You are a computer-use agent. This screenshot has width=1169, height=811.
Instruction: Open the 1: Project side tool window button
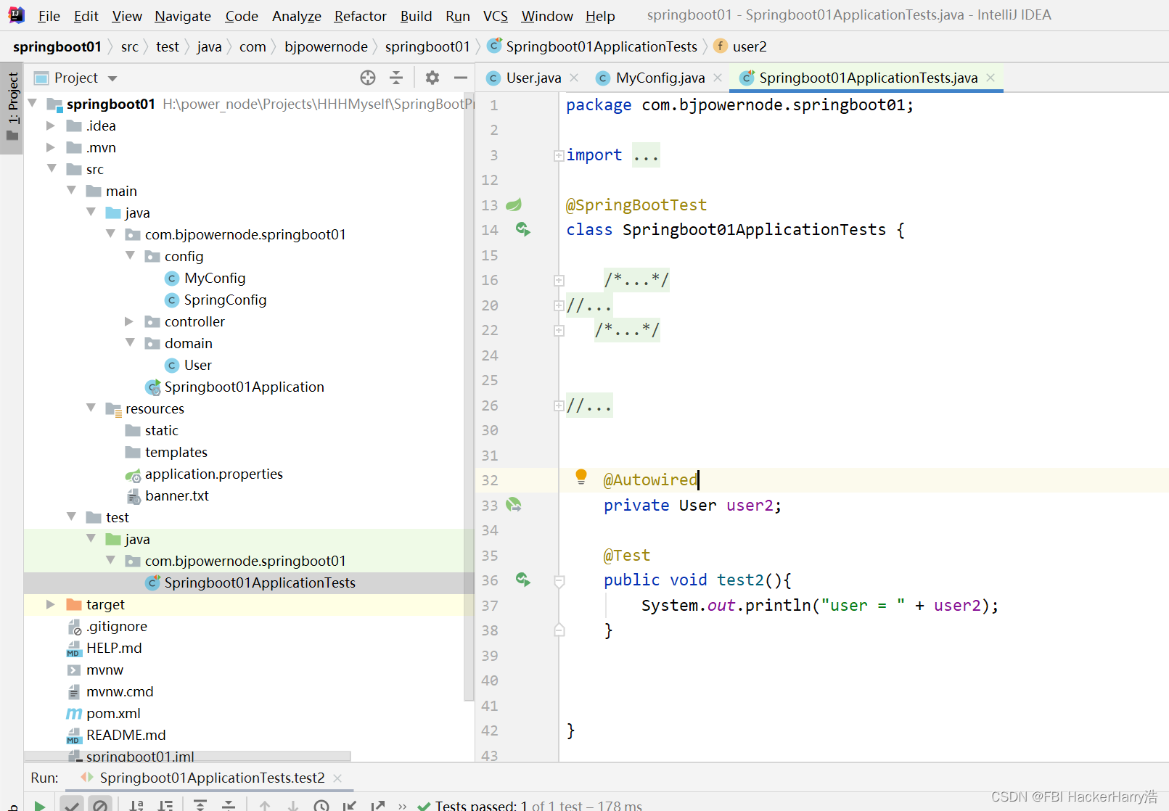12,108
